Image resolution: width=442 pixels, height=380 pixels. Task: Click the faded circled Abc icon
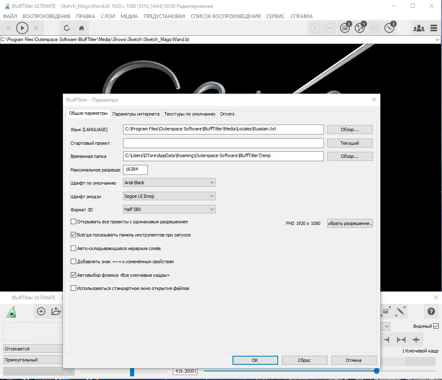(330, 28)
